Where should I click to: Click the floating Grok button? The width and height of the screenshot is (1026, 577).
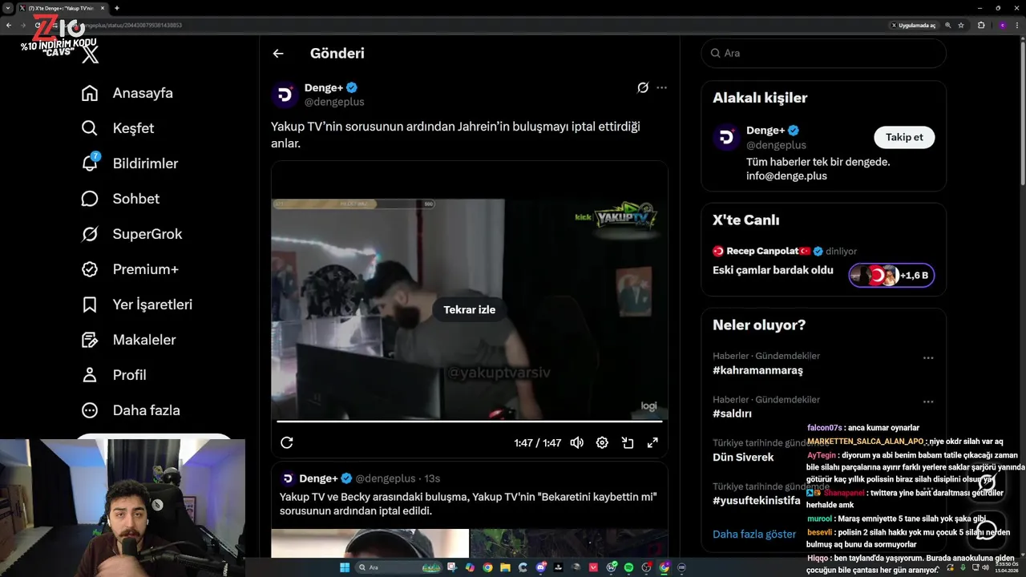(x=987, y=483)
